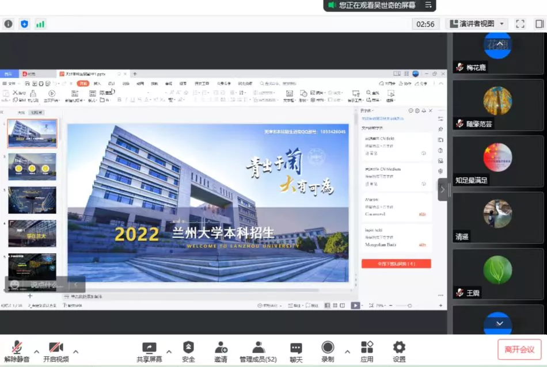This screenshot has width=547, height=367.
Task: Collapse the participant strip with the side handle
Action: point(443,190)
